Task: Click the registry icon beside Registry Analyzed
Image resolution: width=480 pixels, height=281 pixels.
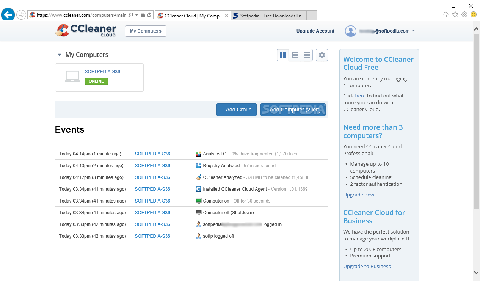Action: coord(198,166)
